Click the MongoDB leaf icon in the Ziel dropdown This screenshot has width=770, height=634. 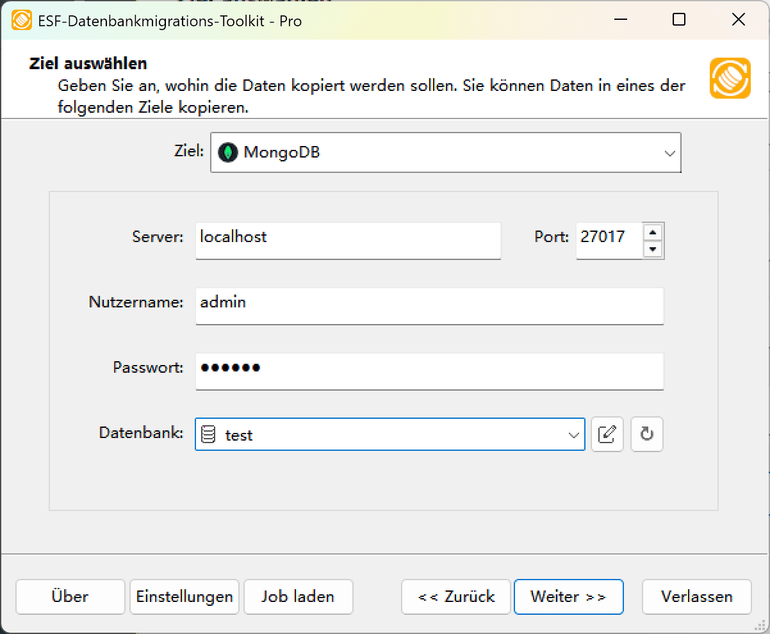(229, 152)
